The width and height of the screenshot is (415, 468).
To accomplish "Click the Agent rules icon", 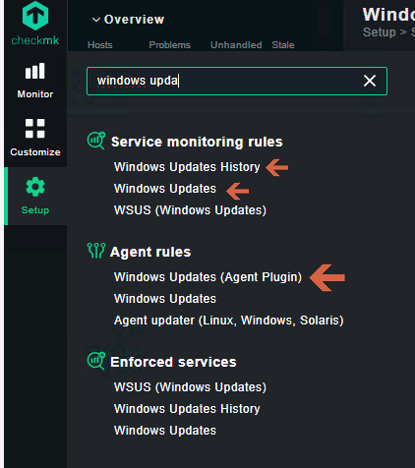I will pos(96,251).
